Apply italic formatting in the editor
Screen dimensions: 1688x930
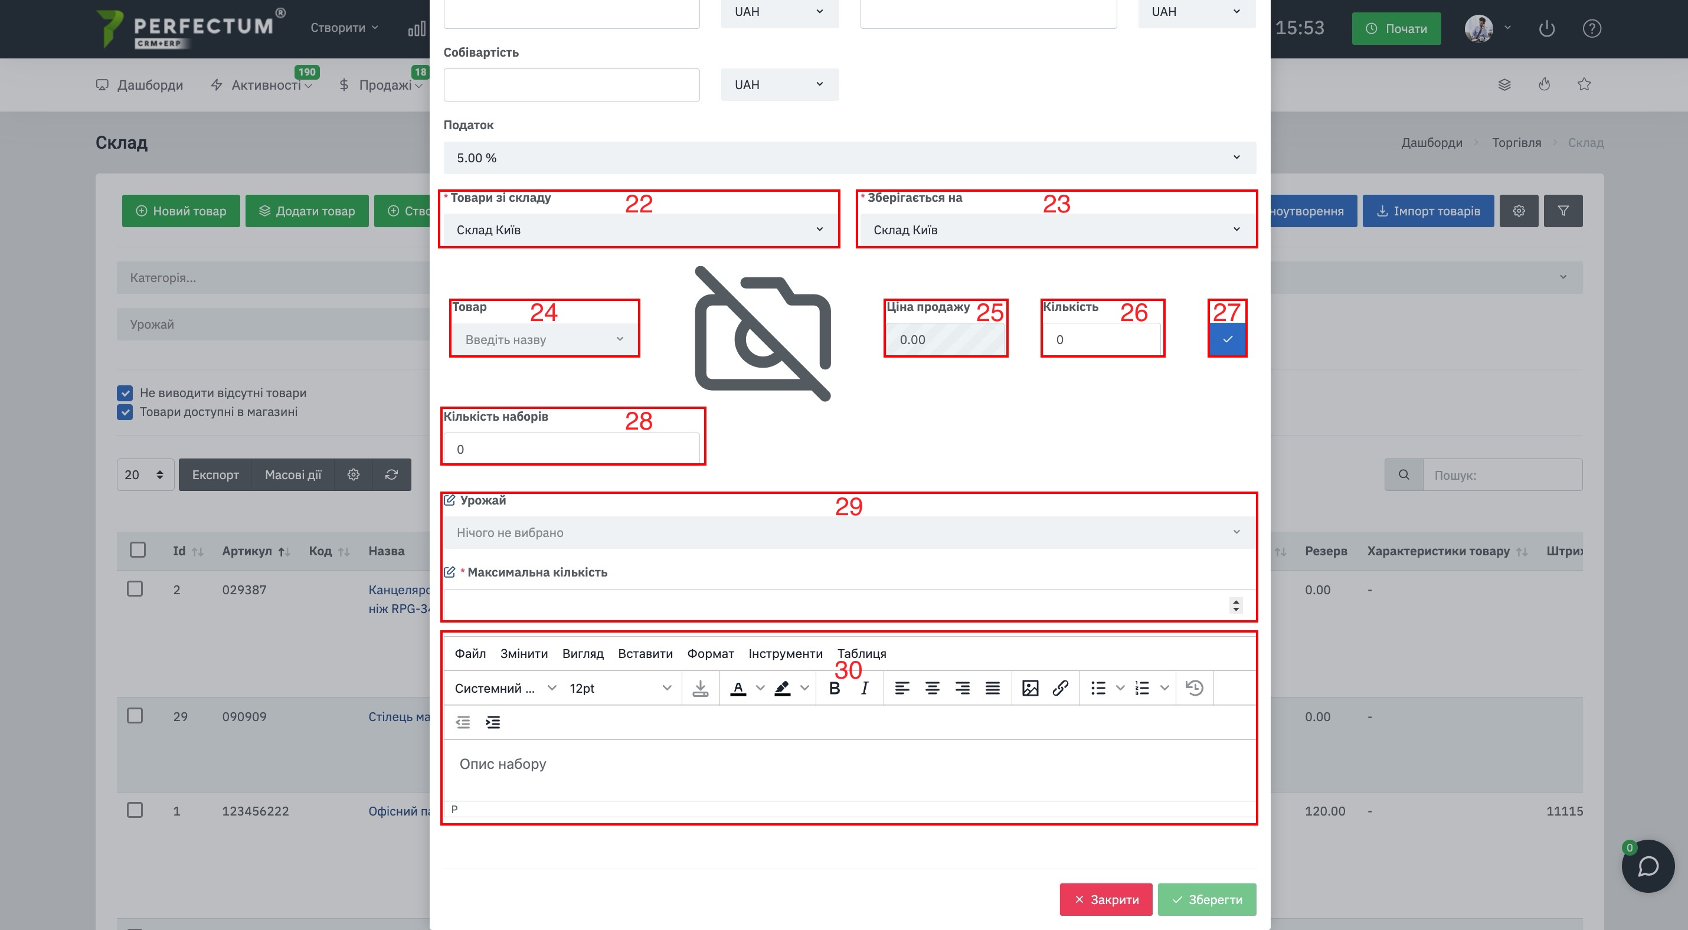click(x=864, y=687)
